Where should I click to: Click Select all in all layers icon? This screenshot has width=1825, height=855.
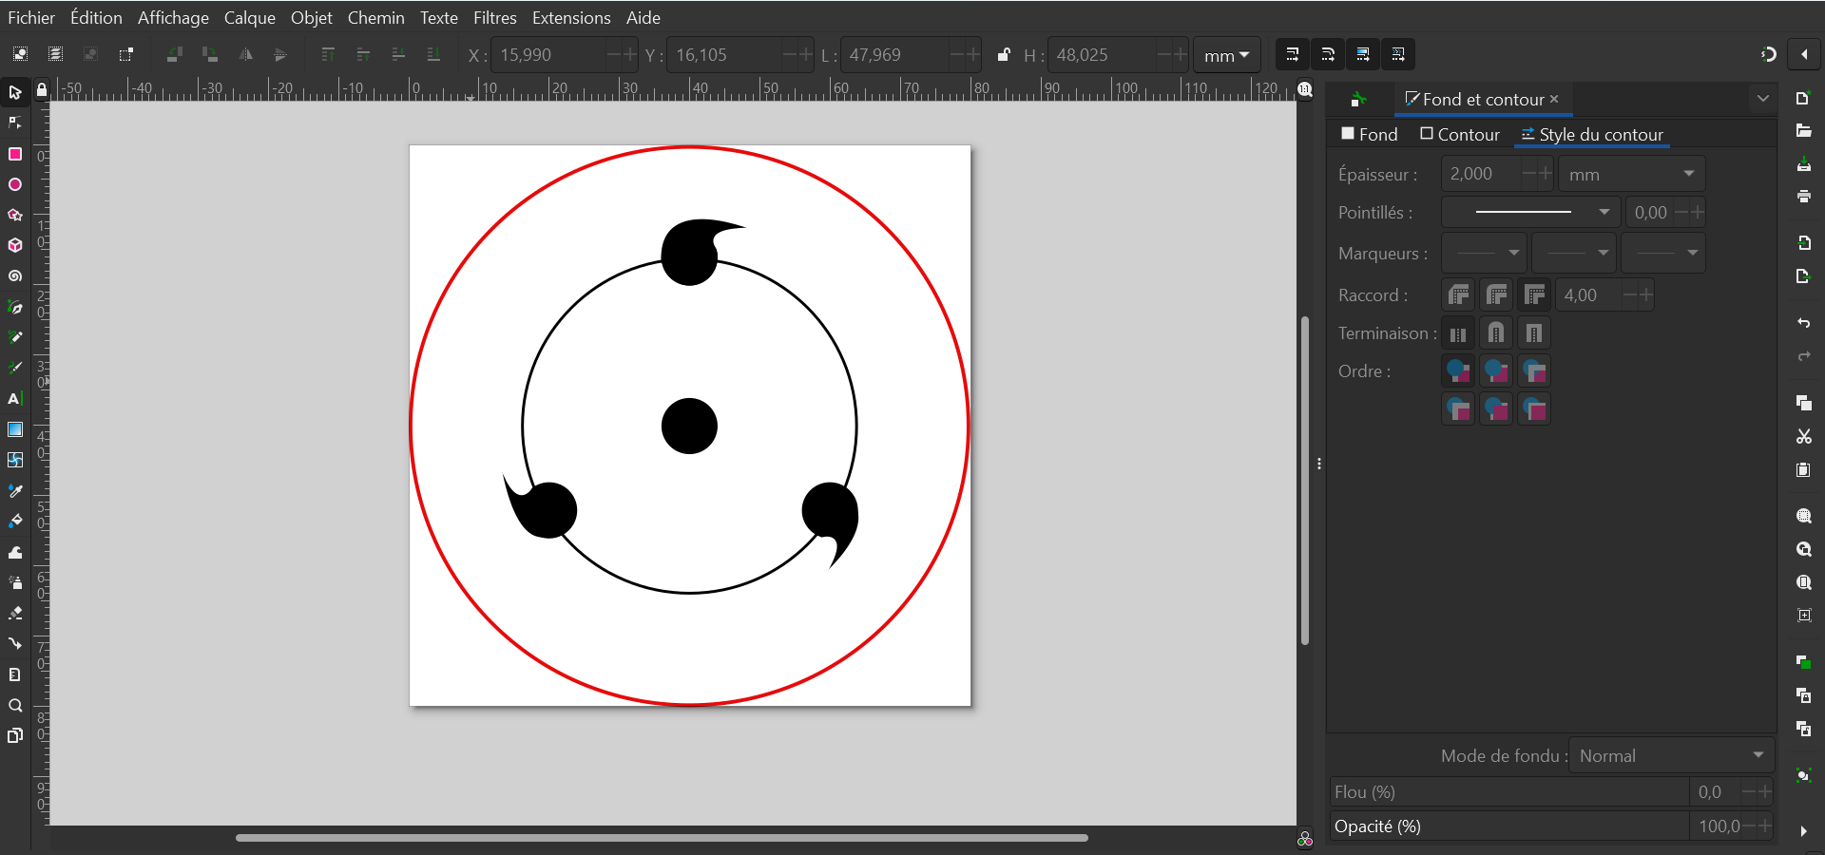pos(55,54)
